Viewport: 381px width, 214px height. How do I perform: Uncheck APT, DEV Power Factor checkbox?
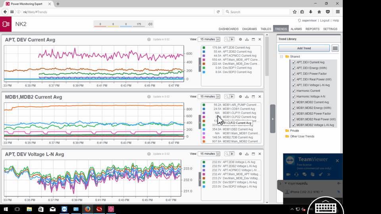294,74
